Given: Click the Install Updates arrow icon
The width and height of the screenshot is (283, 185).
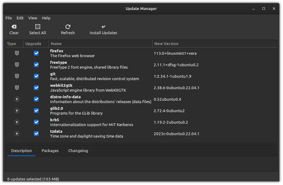Looking at the screenshot, I should pyautogui.click(x=103, y=27).
